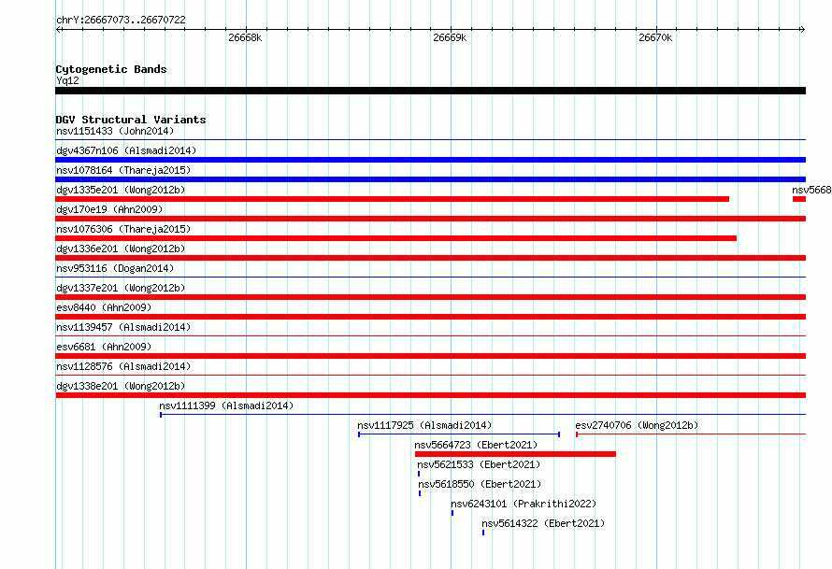
Task: Click the 26669k ruler position marker
Action: point(450,37)
